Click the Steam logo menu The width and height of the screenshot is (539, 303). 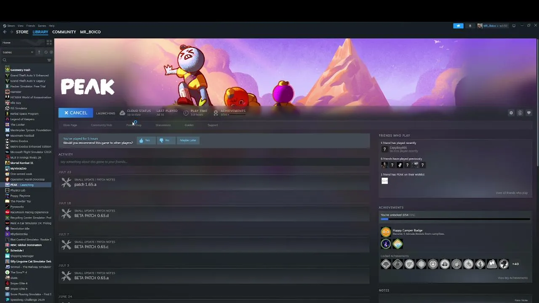tap(9, 26)
